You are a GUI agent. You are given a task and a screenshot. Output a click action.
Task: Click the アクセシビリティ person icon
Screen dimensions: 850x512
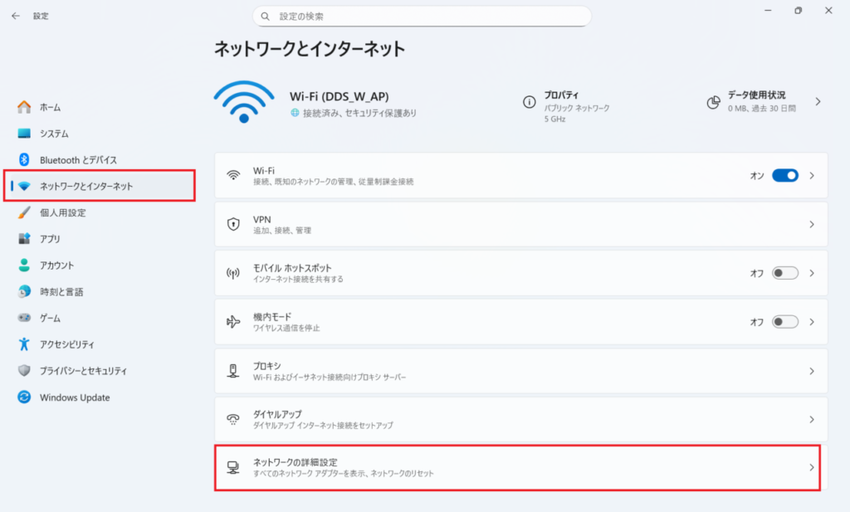point(24,344)
